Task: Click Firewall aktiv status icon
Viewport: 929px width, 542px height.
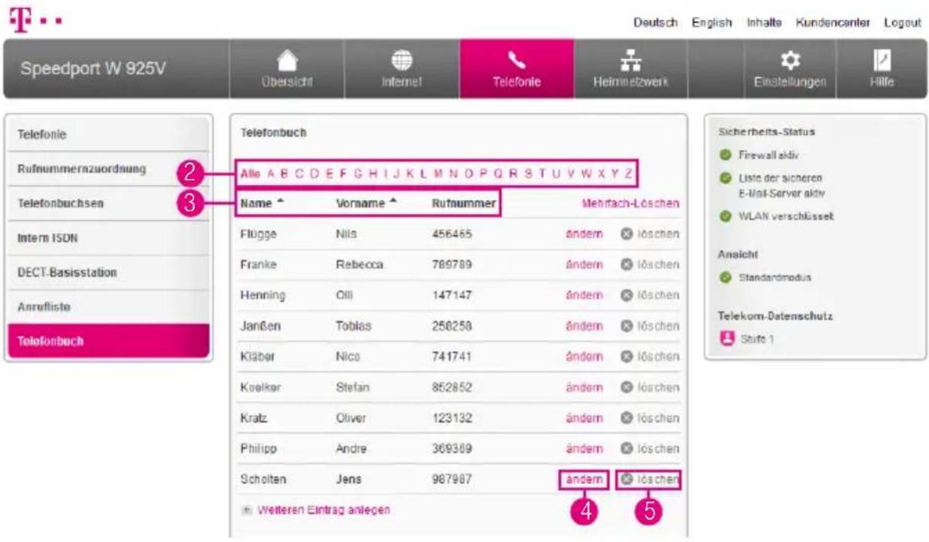Action: [x=724, y=156]
